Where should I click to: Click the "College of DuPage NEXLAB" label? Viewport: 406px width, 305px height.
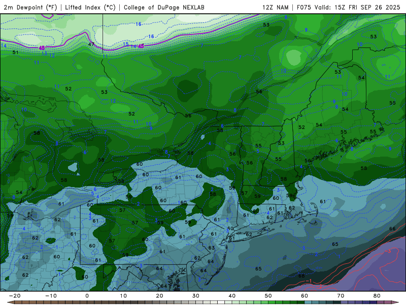point(164,7)
